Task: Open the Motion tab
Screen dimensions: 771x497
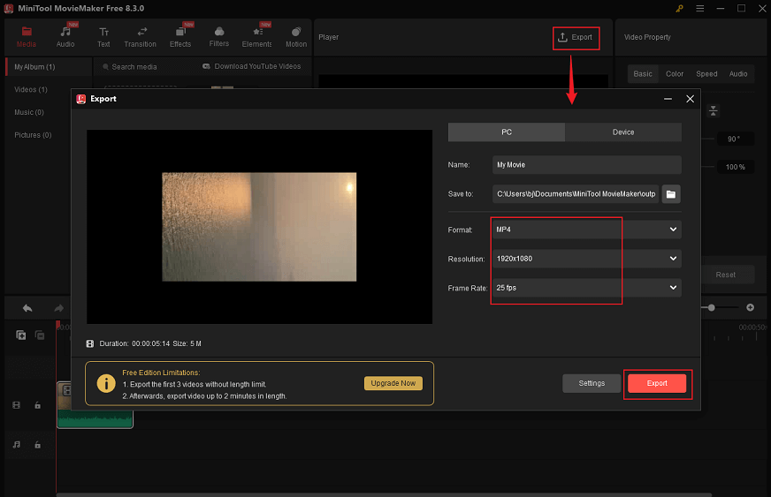Action: click(296, 37)
